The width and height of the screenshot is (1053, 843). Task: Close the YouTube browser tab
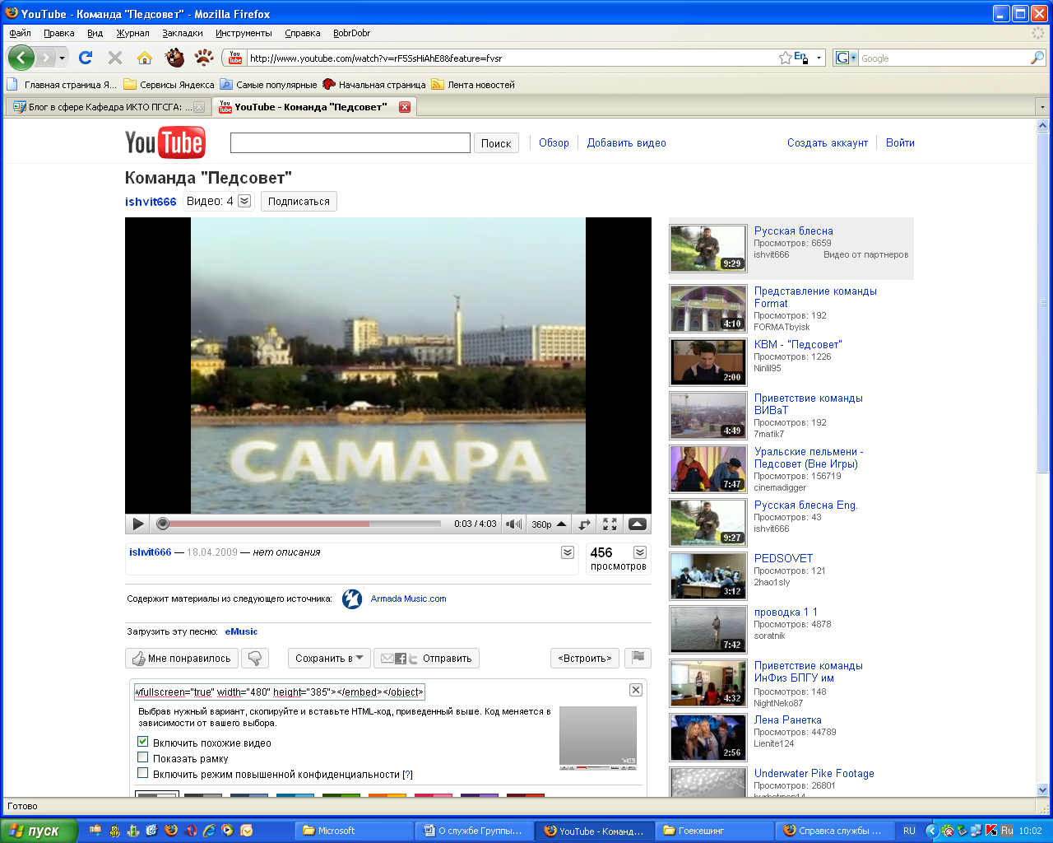click(x=404, y=107)
